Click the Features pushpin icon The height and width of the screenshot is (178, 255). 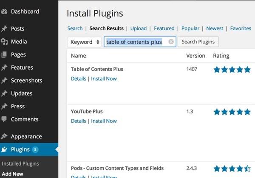(x=4, y=68)
